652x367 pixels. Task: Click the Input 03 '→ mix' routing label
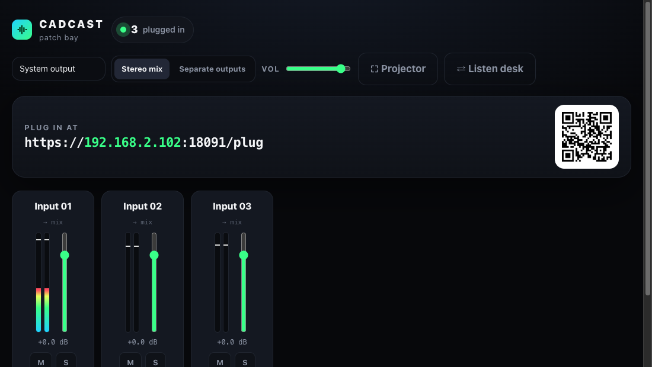232,223
